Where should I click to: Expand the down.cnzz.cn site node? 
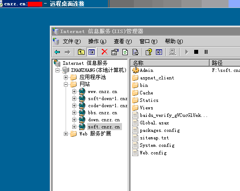tap(74, 120)
